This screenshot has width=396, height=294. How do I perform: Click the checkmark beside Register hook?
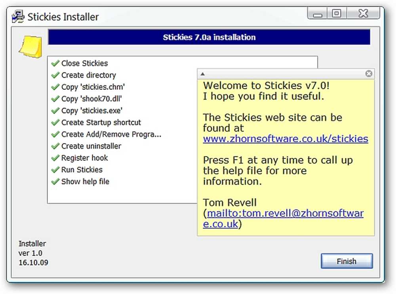(55, 158)
